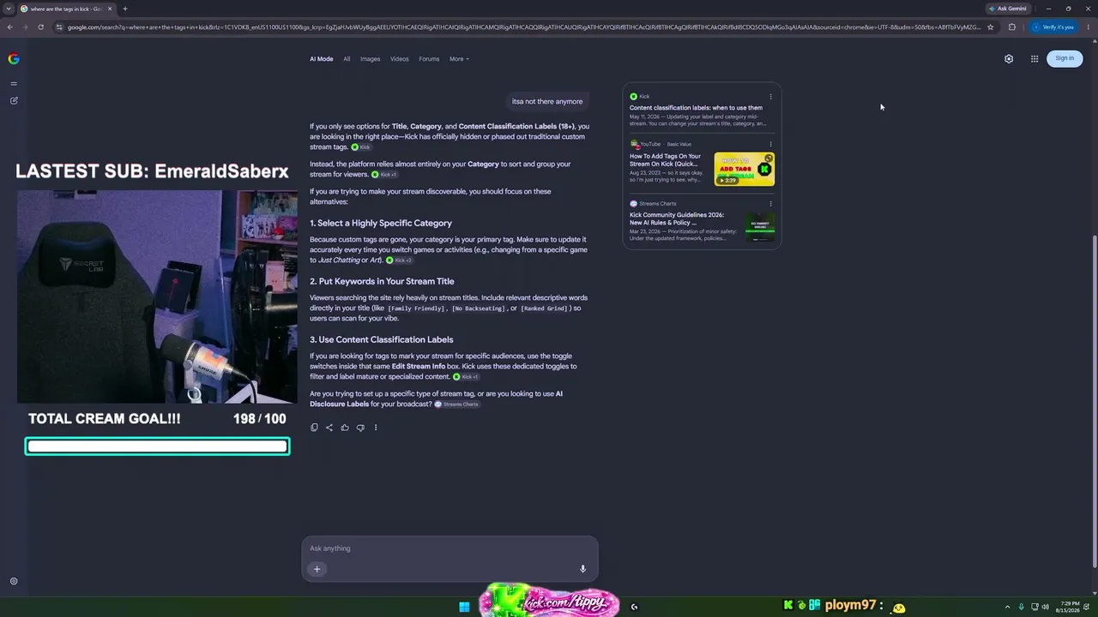The height and width of the screenshot is (617, 1098).
Task: Close the 'where are the tags in kick' tab
Action: click(x=110, y=9)
